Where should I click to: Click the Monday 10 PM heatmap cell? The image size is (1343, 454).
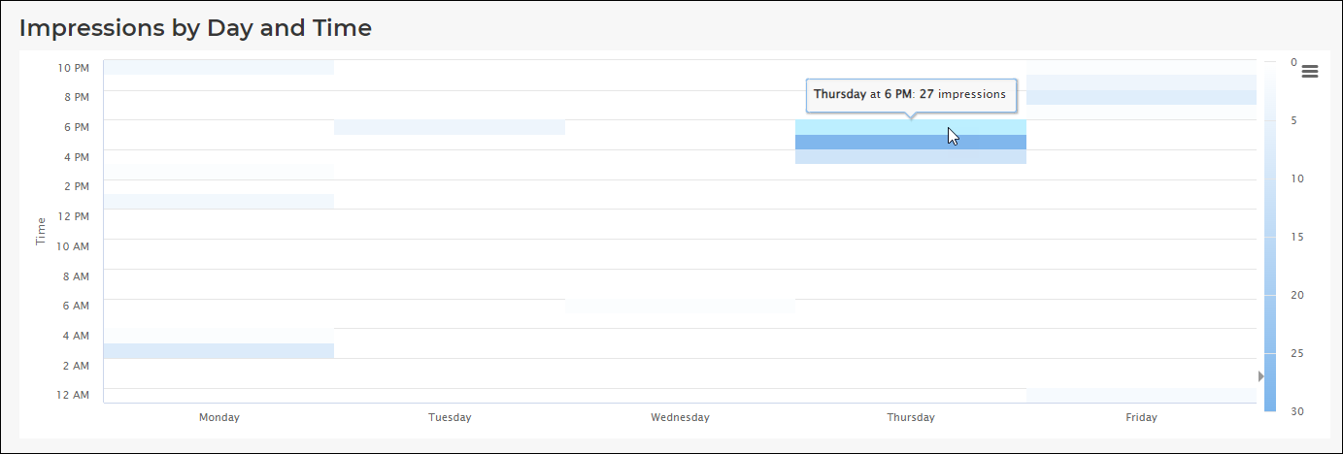(x=218, y=67)
